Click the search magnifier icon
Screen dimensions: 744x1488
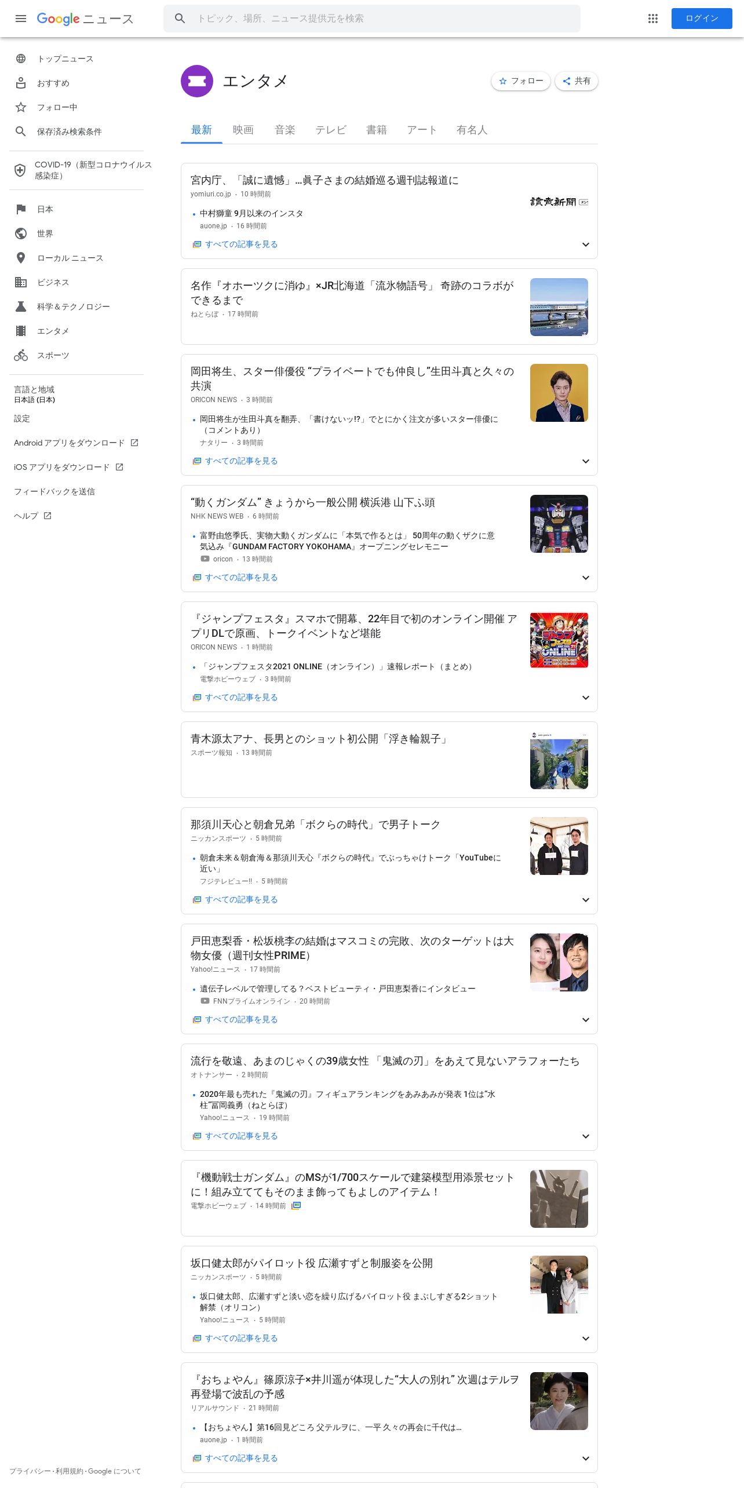pos(180,19)
